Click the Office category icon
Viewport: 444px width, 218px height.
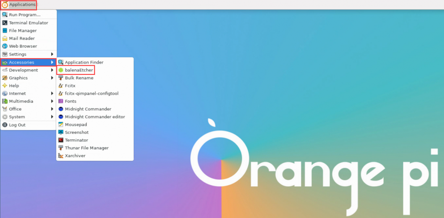pyautogui.click(x=5, y=109)
